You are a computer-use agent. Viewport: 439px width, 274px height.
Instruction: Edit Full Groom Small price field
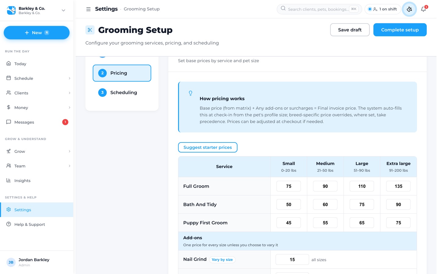[x=289, y=186]
